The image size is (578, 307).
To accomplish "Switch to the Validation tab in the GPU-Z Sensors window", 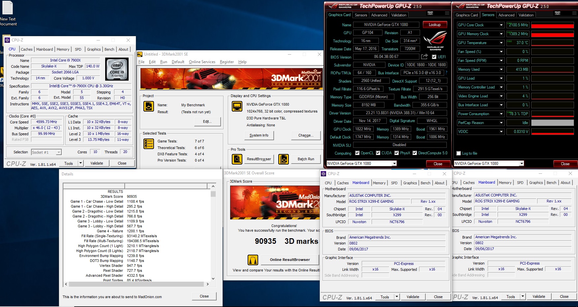I will (526, 15).
